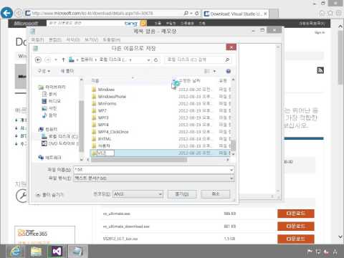Click inside the 파일 이름 file name field
This screenshot has width=344, height=258.
point(151,170)
